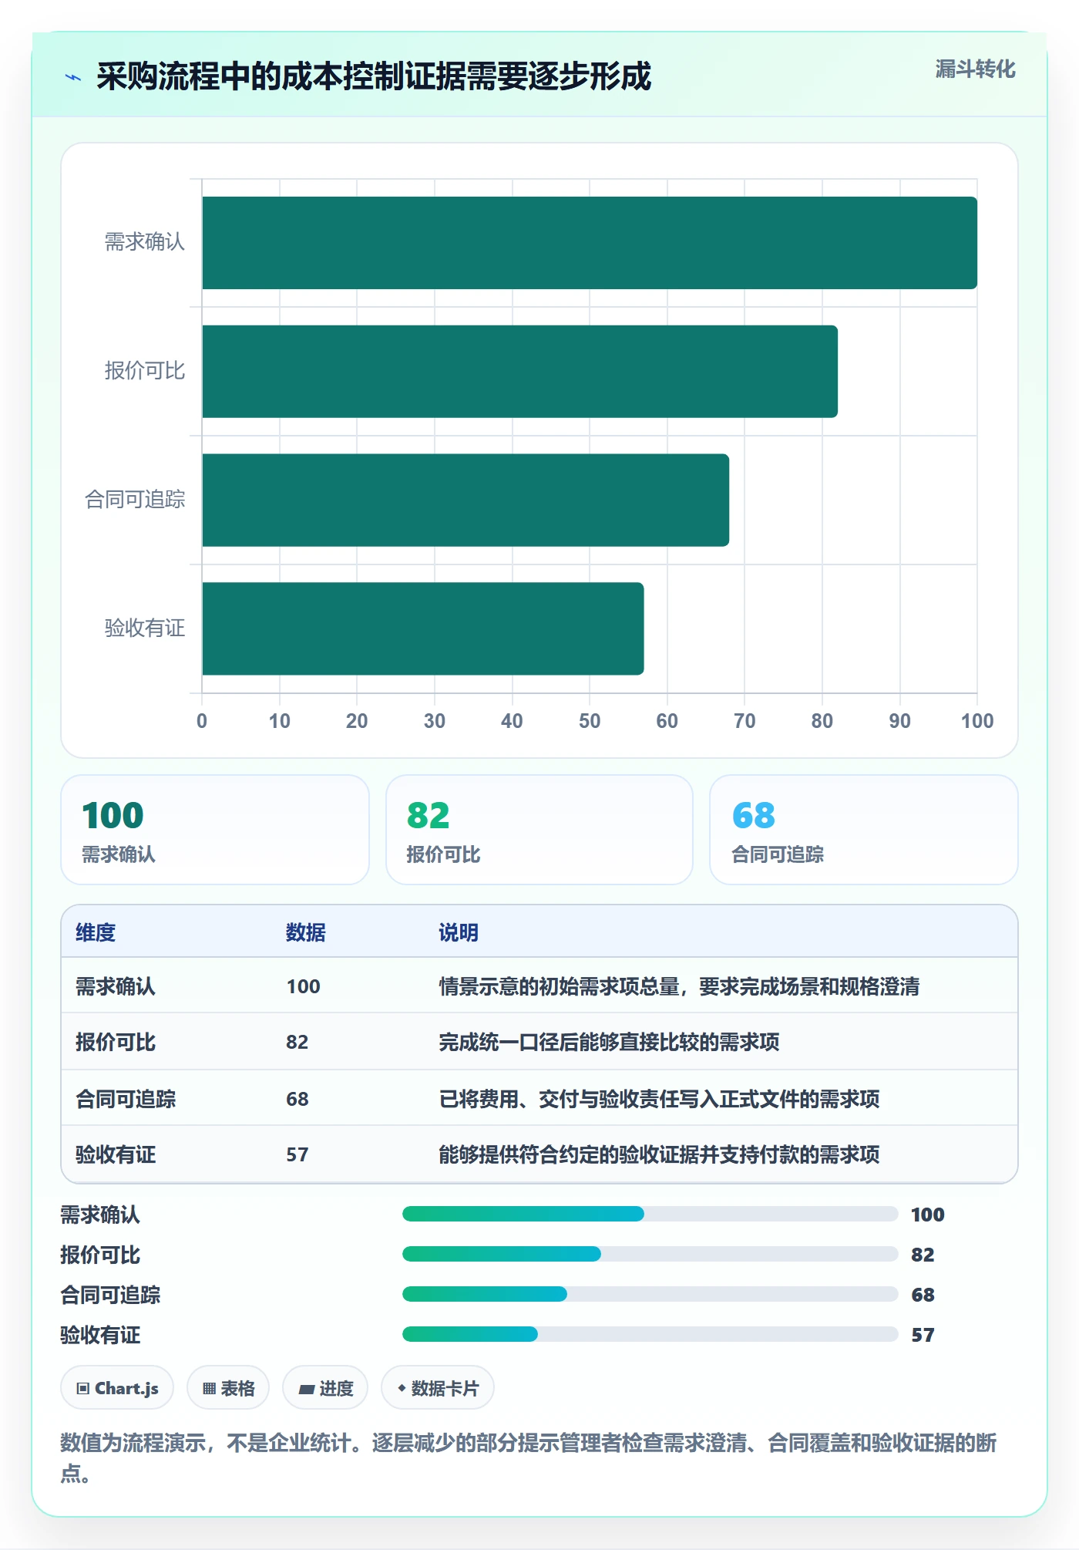Click the 50 tick label on the chart axis

pos(590,721)
